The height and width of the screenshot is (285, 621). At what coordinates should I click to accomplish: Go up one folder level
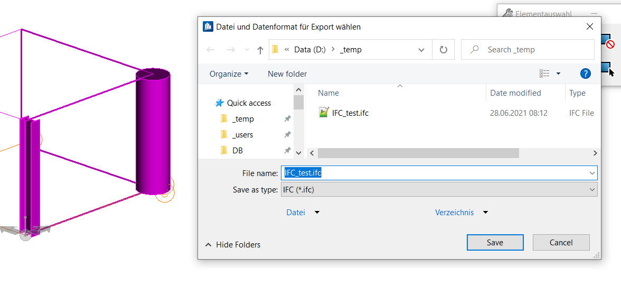click(x=260, y=50)
